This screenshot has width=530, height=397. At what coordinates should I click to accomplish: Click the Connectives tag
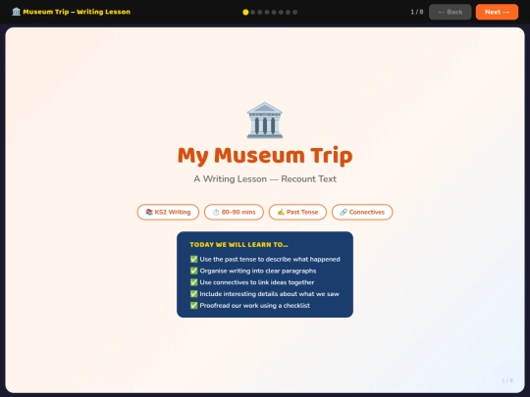click(x=362, y=212)
